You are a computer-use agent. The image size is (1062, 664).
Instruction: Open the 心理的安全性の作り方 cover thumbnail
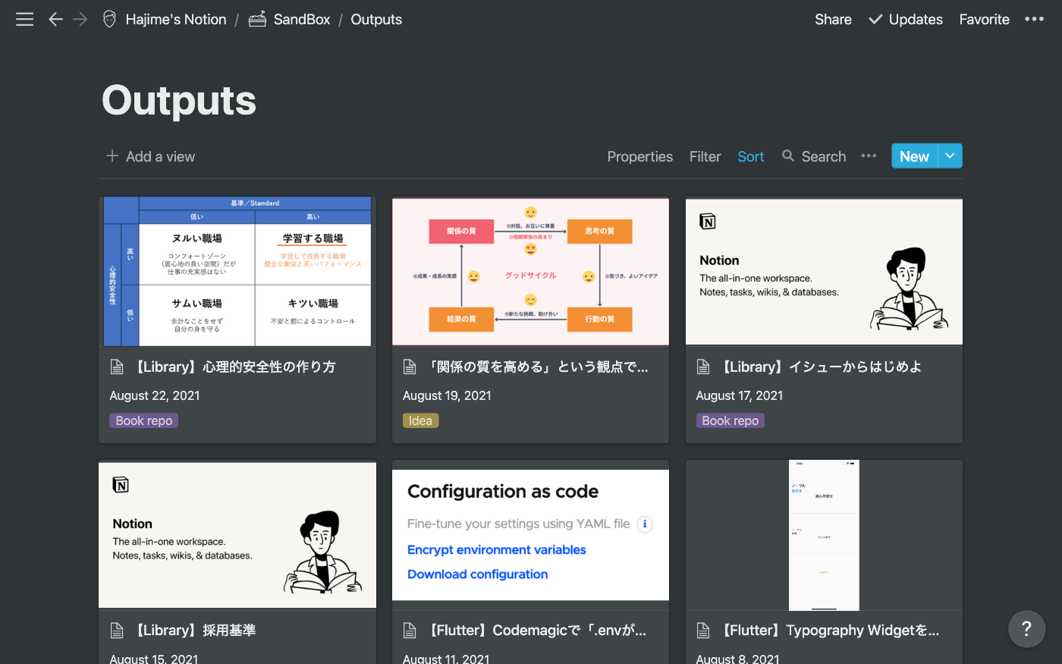[x=237, y=272]
